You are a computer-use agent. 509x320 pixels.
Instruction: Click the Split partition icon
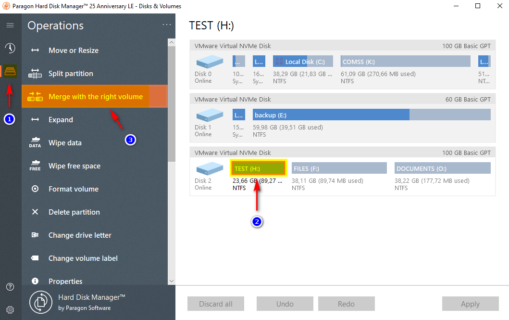pos(35,74)
